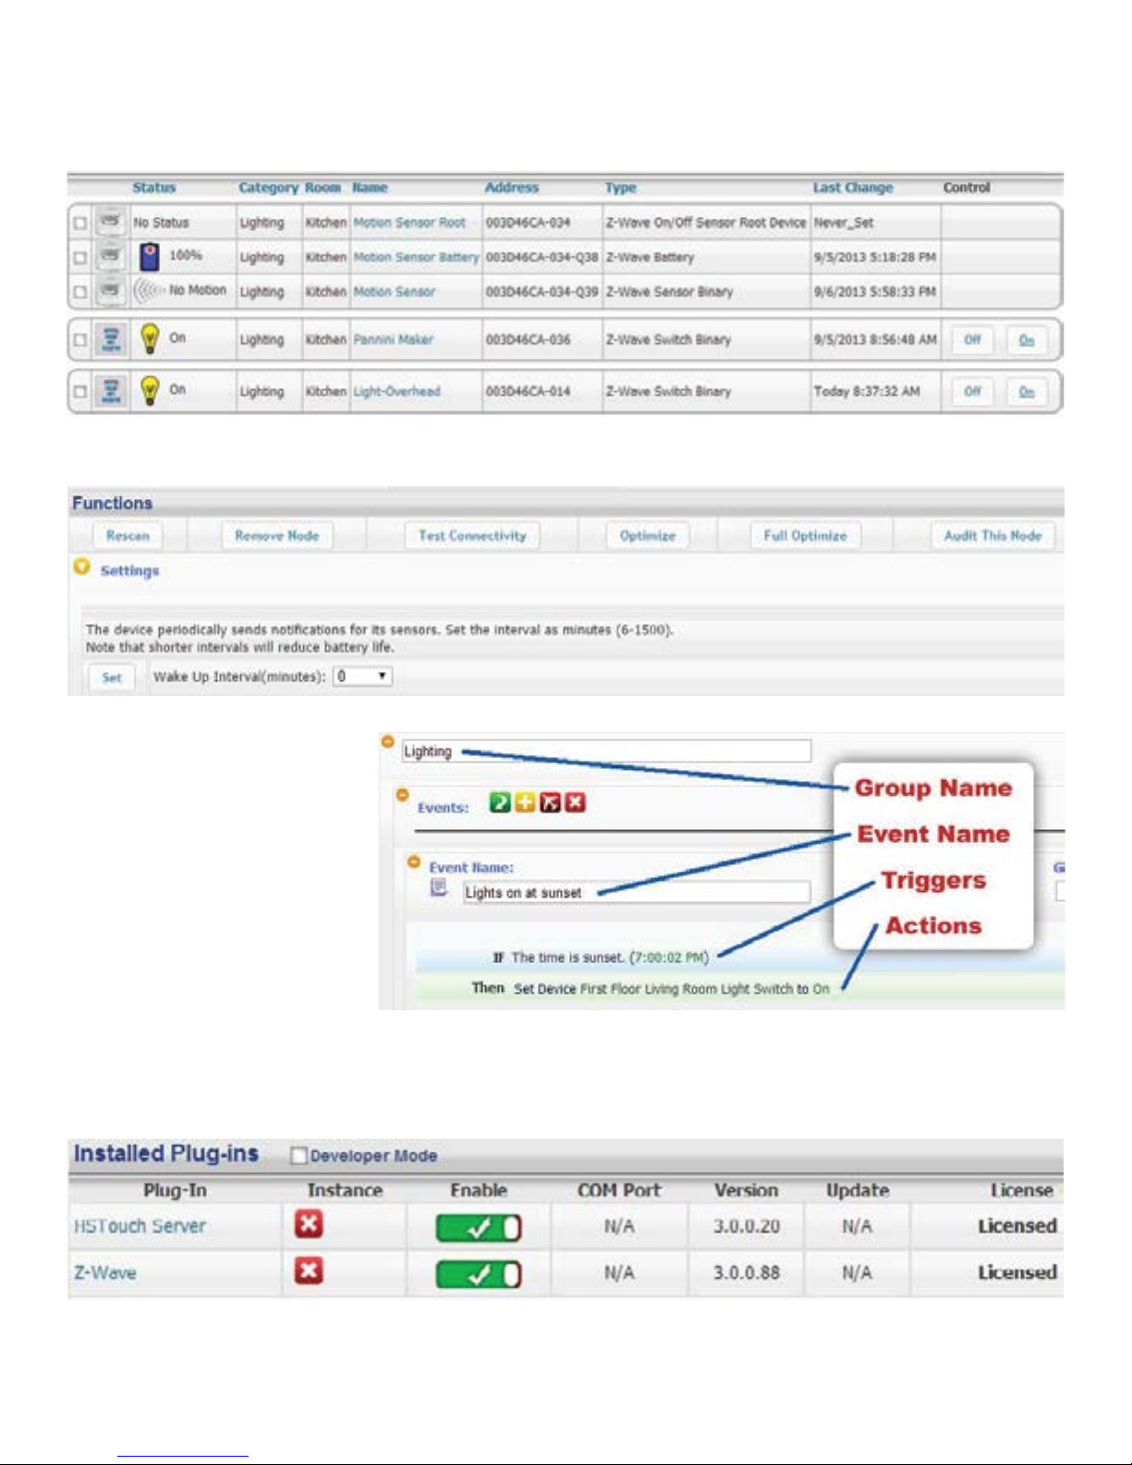Select the Light-Overhead row checkbox
1132x1465 pixels.
[x=80, y=392]
